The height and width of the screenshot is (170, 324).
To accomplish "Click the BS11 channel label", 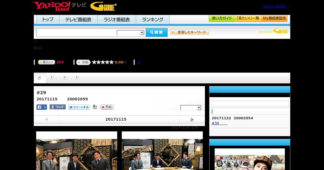I will pos(38,48).
